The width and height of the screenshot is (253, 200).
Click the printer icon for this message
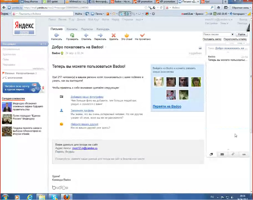(x=200, y=48)
